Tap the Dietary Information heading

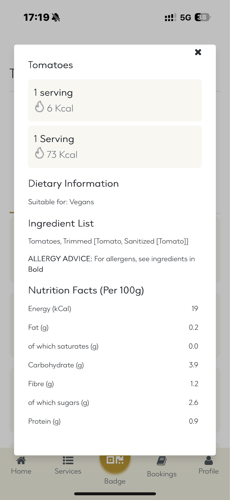pos(73,184)
